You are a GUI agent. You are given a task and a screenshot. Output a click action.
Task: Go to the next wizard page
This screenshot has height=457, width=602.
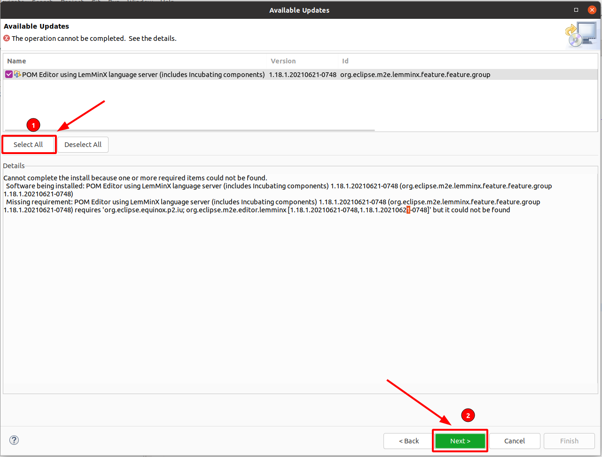click(460, 441)
